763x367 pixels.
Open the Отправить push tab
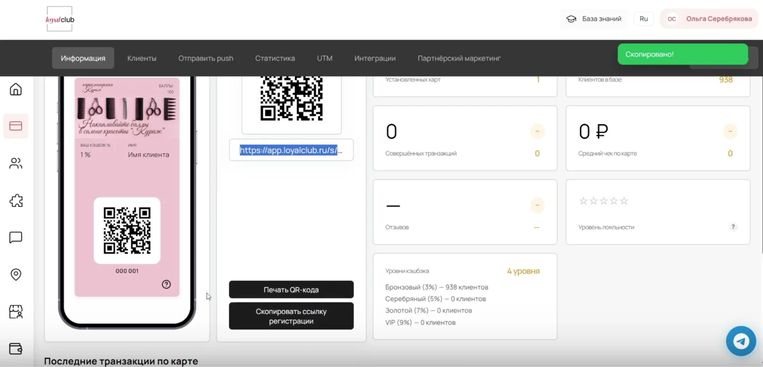click(206, 58)
